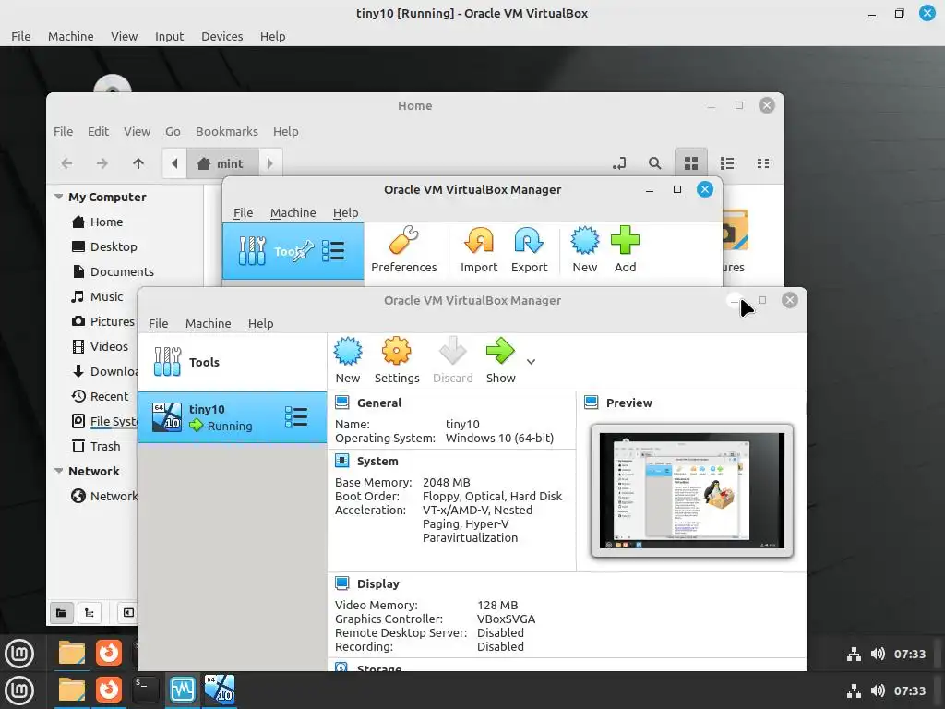Open Devices menu of the VM window
Image resolution: width=945 pixels, height=709 pixels.
[x=221, y=36]
